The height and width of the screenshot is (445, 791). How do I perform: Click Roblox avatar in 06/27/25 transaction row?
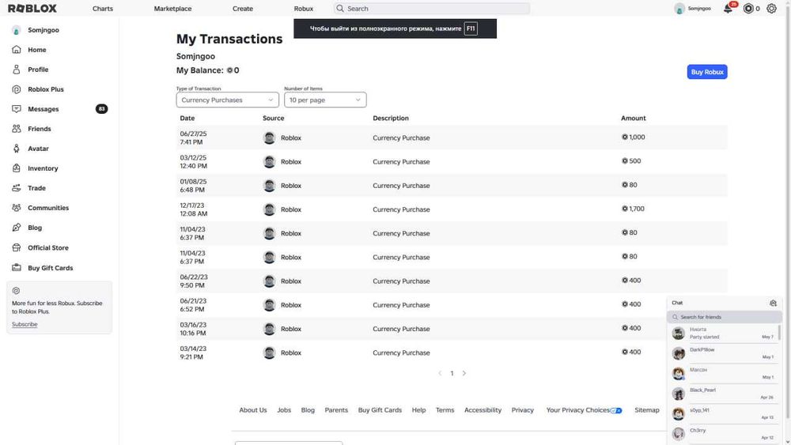point(270,138)
